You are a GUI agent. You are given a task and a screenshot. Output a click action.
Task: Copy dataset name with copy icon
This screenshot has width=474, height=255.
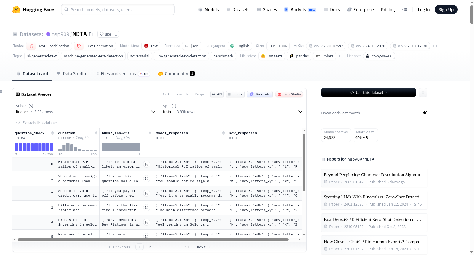click(91, 34)
